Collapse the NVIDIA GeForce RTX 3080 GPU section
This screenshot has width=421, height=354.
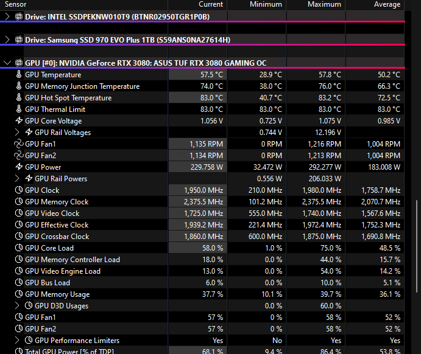[x=7, y=63]
